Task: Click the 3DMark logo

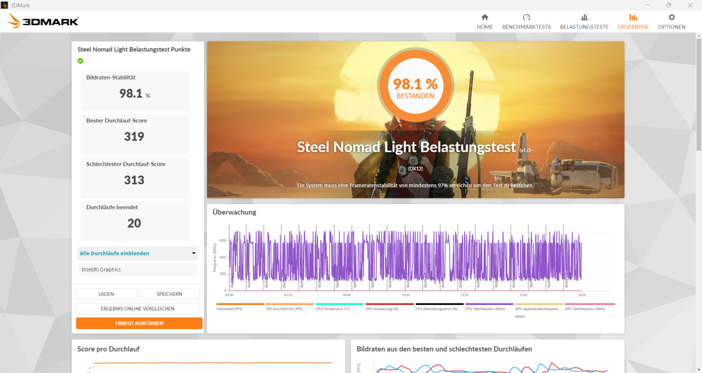Action: click(42, 21)
